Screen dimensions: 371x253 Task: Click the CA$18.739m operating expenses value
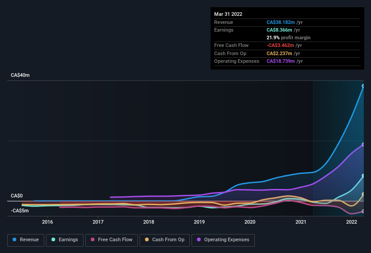point(281,61)
